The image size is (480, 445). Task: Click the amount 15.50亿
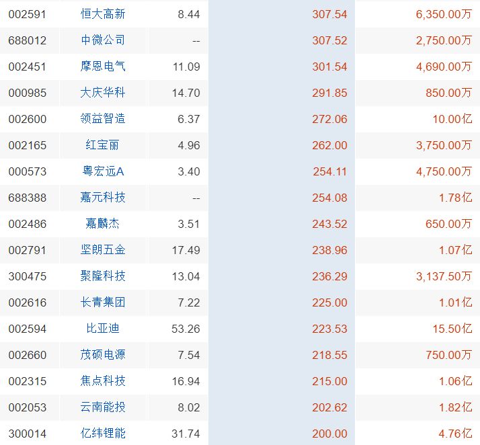452,329
